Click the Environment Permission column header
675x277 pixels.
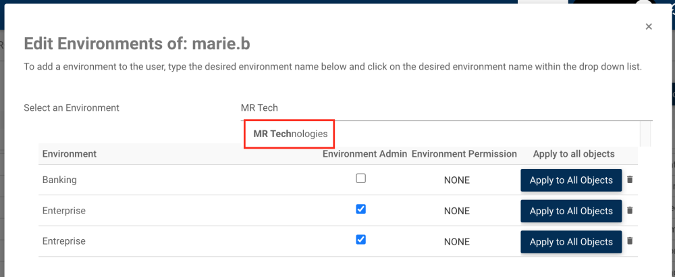(464, 154)
